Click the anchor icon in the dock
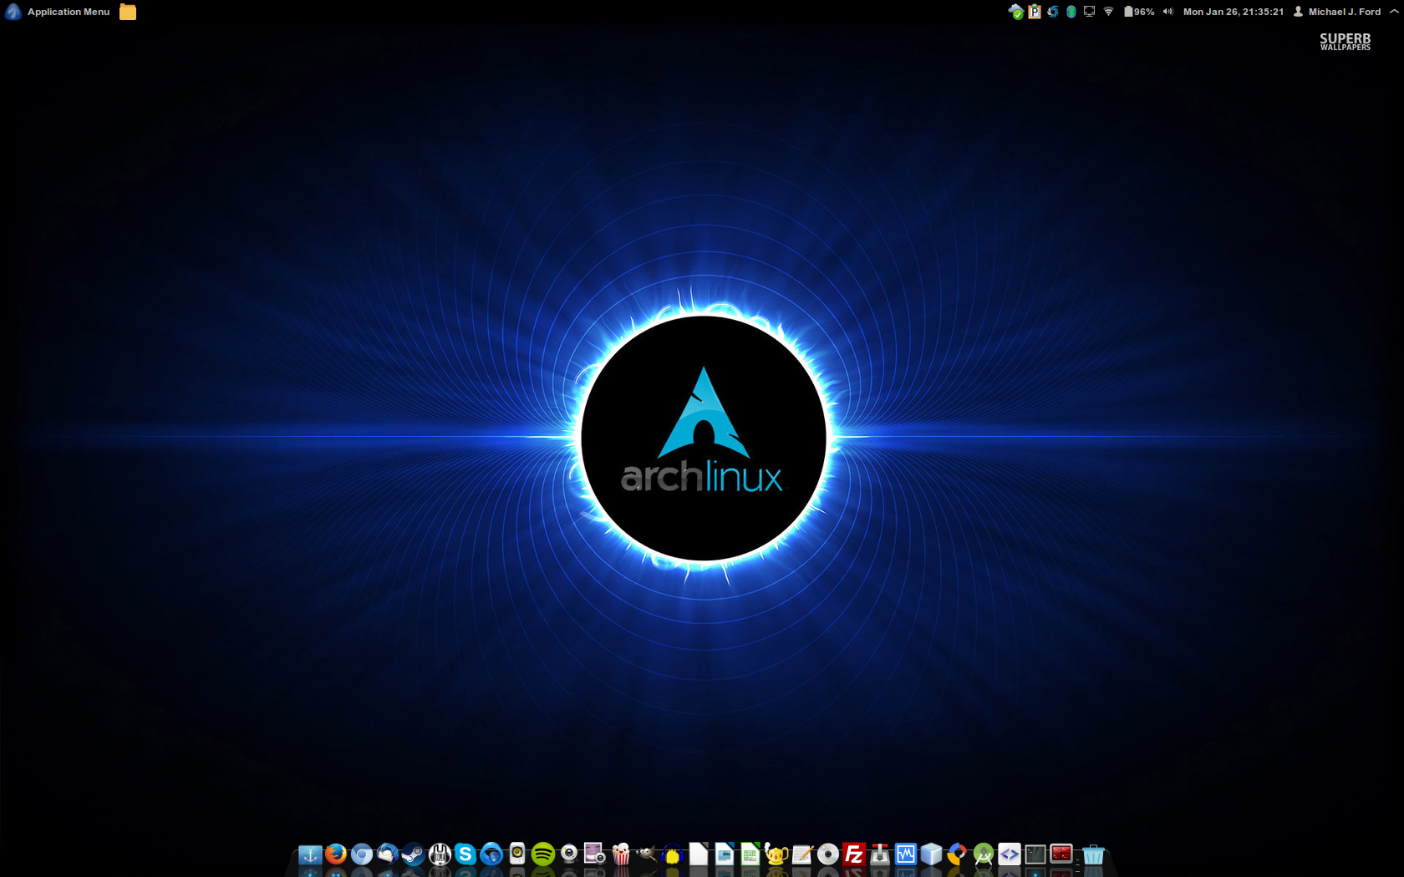 310,854
